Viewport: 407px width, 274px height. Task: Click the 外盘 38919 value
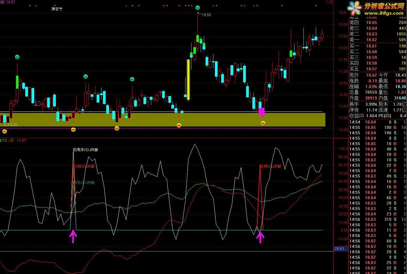pyautogui.click(x=371, y=98)
